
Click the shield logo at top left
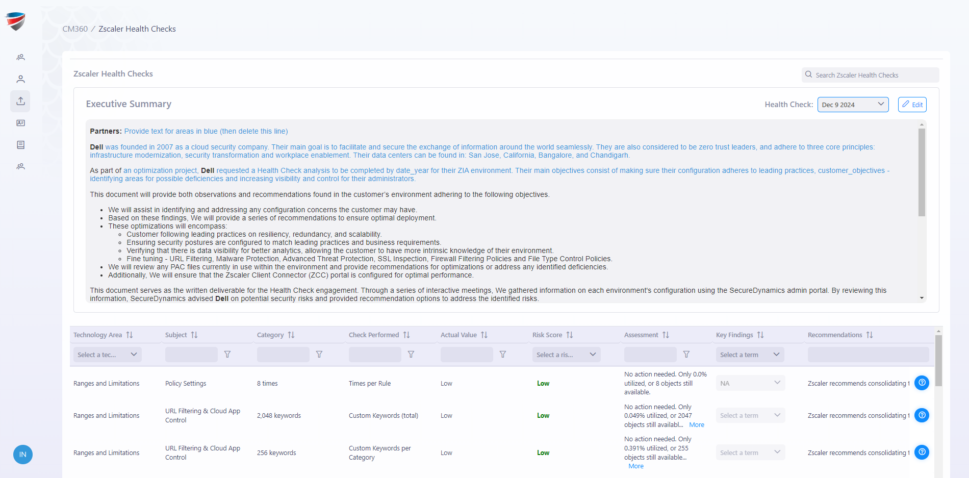(x=15, y=21)
